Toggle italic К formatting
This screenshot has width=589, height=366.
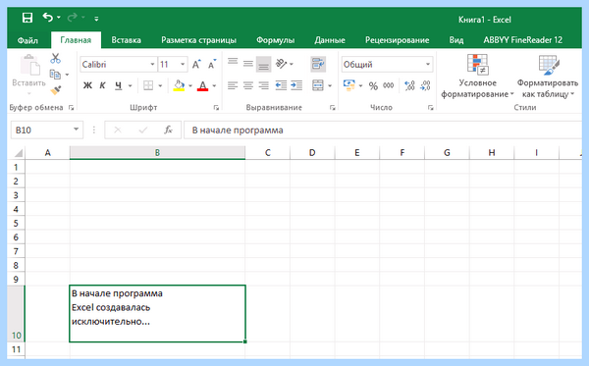[x=102, y=85]
